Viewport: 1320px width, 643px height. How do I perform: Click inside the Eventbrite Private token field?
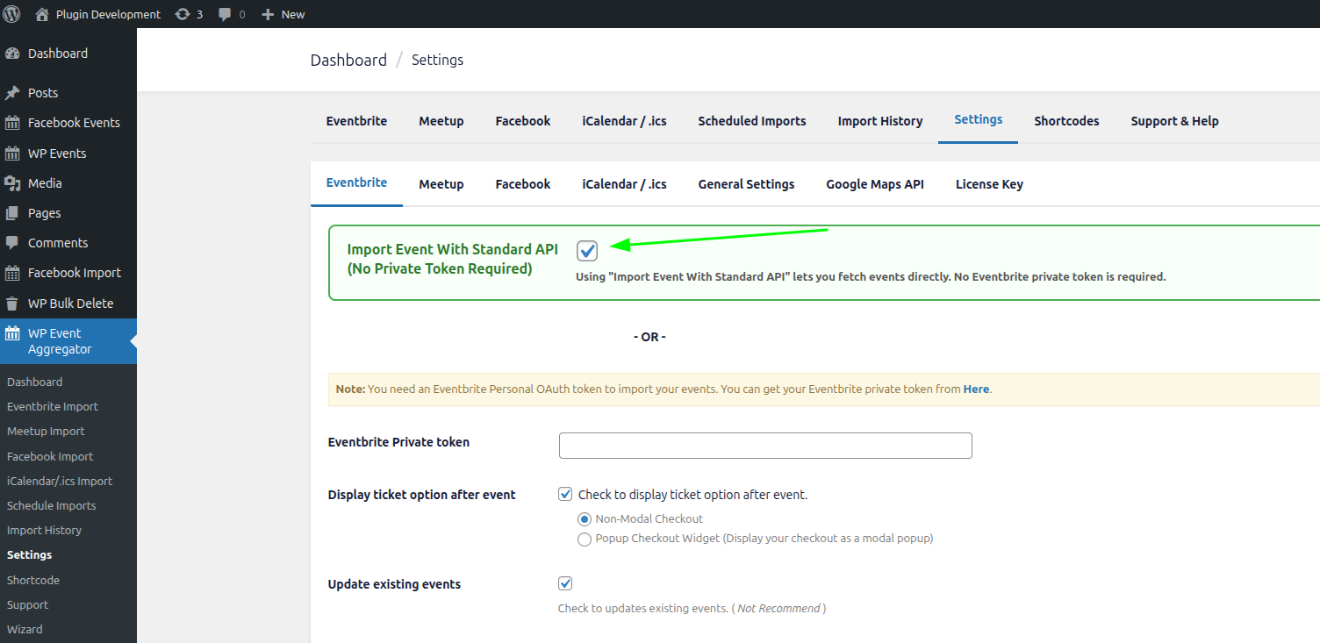click(x=764, y=445)
